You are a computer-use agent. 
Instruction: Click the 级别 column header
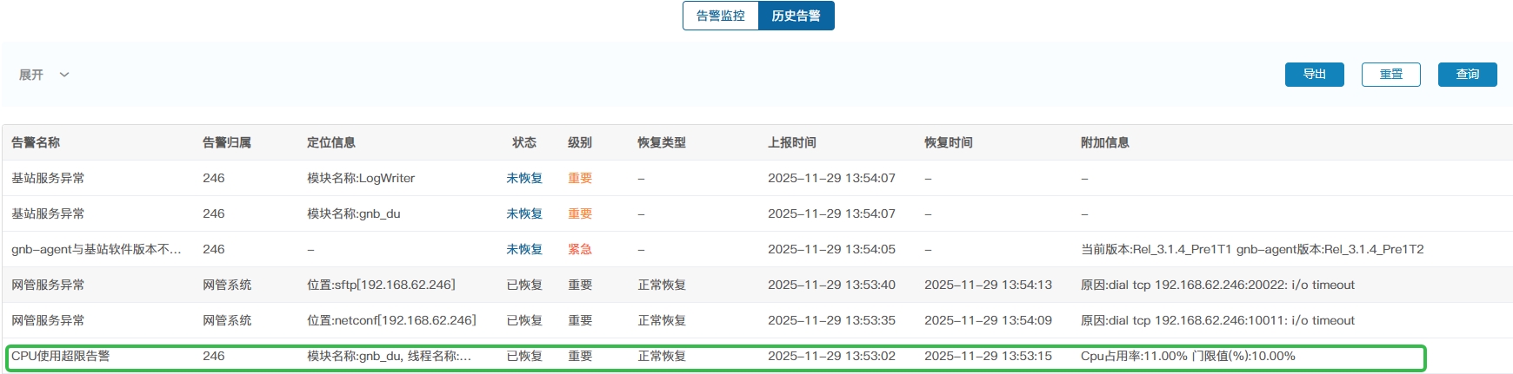point(580,142)
